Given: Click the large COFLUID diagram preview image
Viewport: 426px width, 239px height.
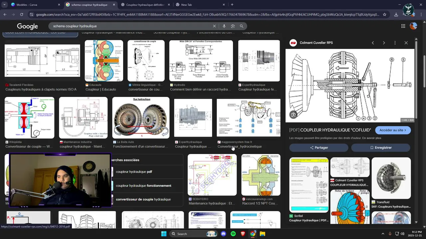Looking at the screenshot, I should point(350,86).
